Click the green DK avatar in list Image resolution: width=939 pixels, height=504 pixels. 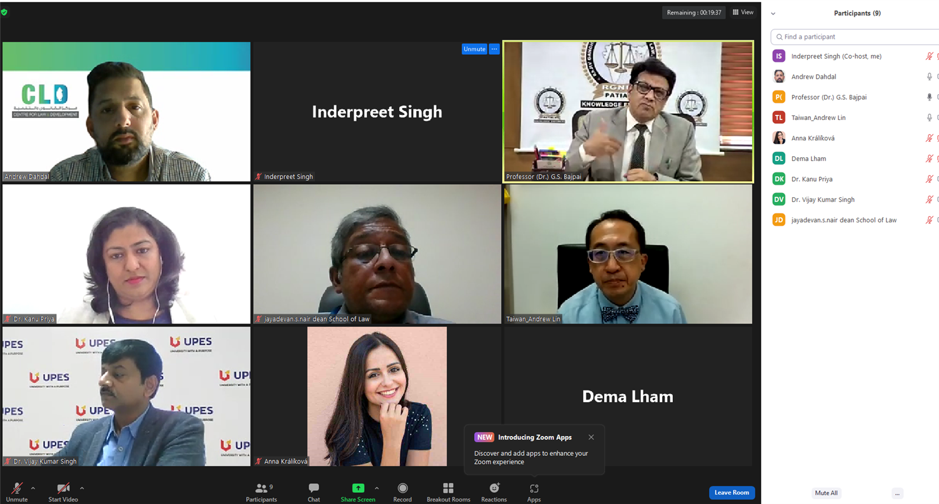[779, 179]
